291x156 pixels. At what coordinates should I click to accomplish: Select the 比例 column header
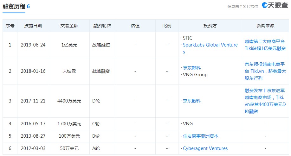pyautogui.click(x=167, y=26)
